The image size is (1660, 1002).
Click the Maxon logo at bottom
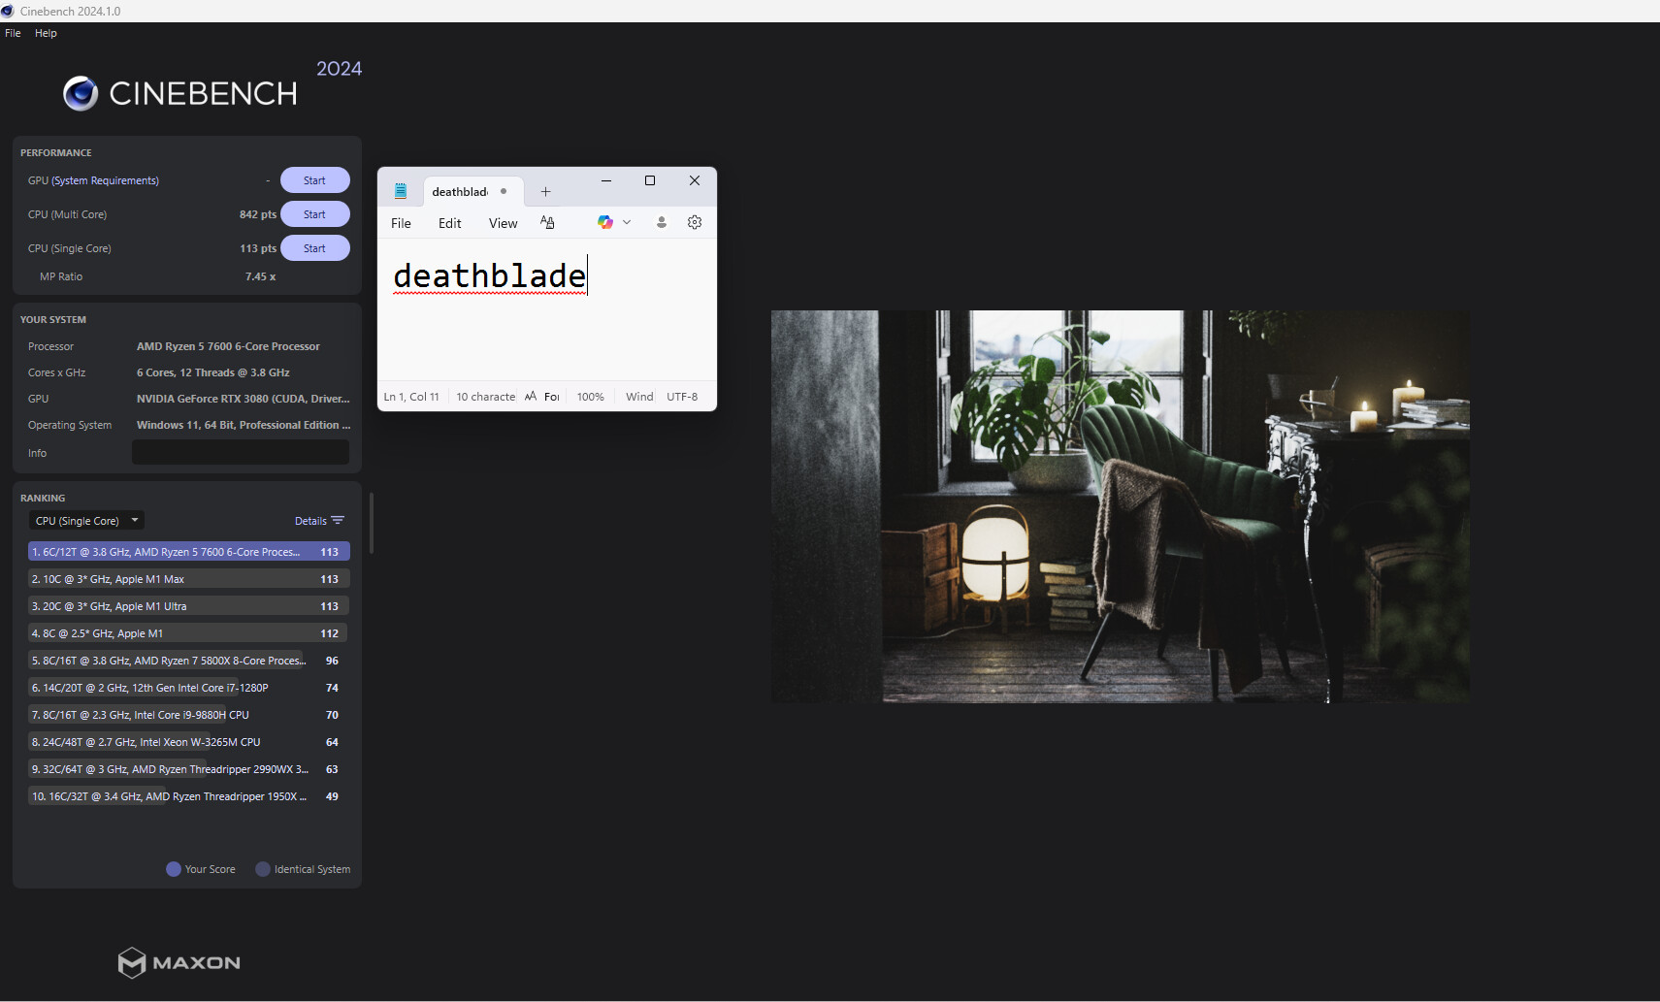[x=179, y=962]
